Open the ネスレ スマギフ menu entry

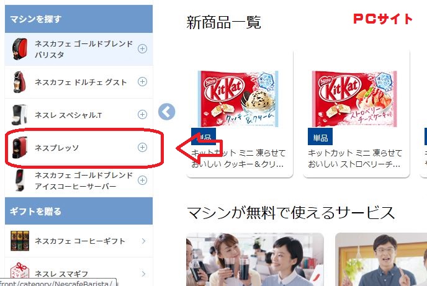pos(79,273)
